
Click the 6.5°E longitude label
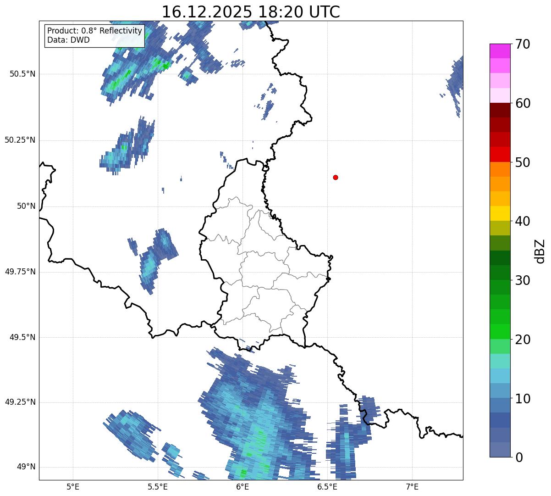click(x=327, y=487)
